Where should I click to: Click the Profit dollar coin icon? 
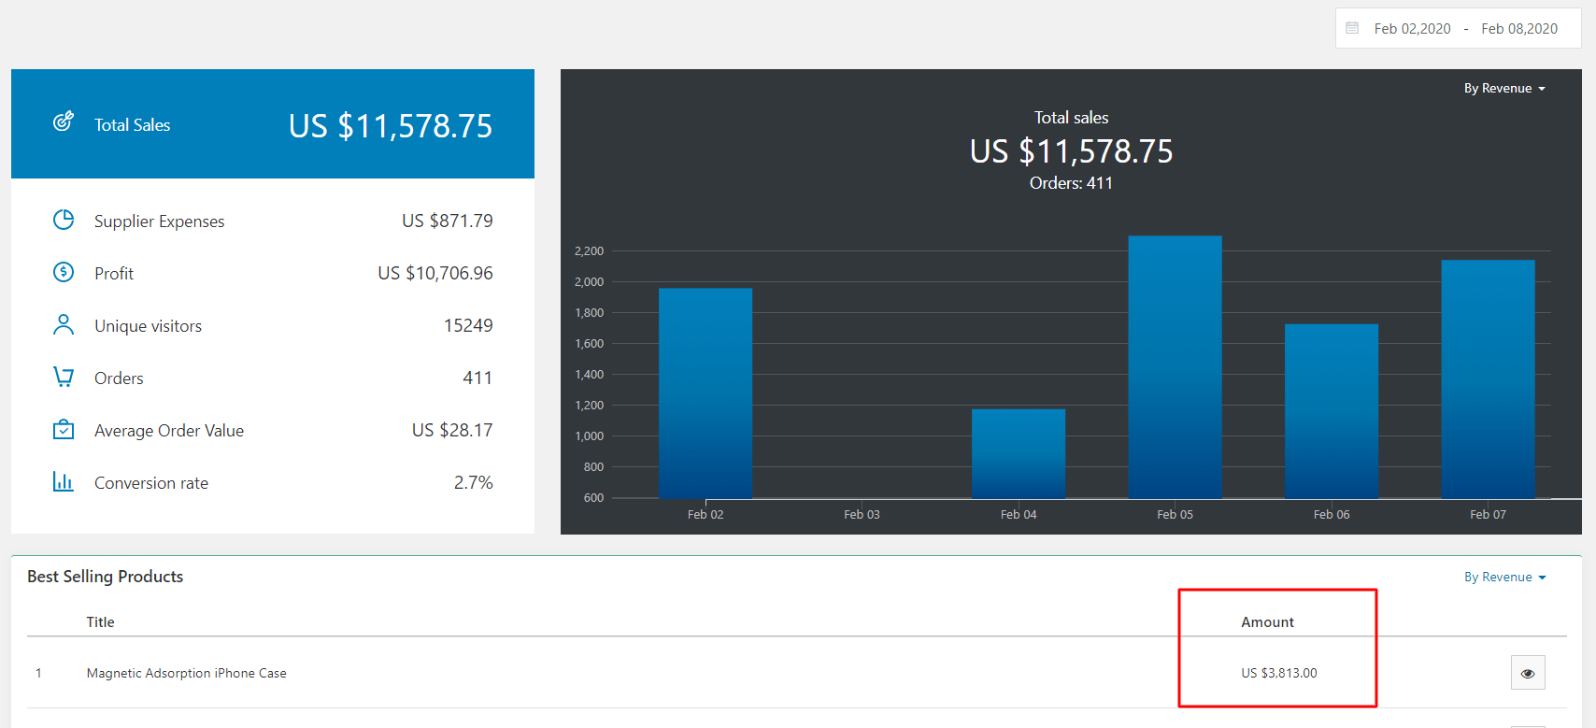pyautogui.click(x=64, y=272)
